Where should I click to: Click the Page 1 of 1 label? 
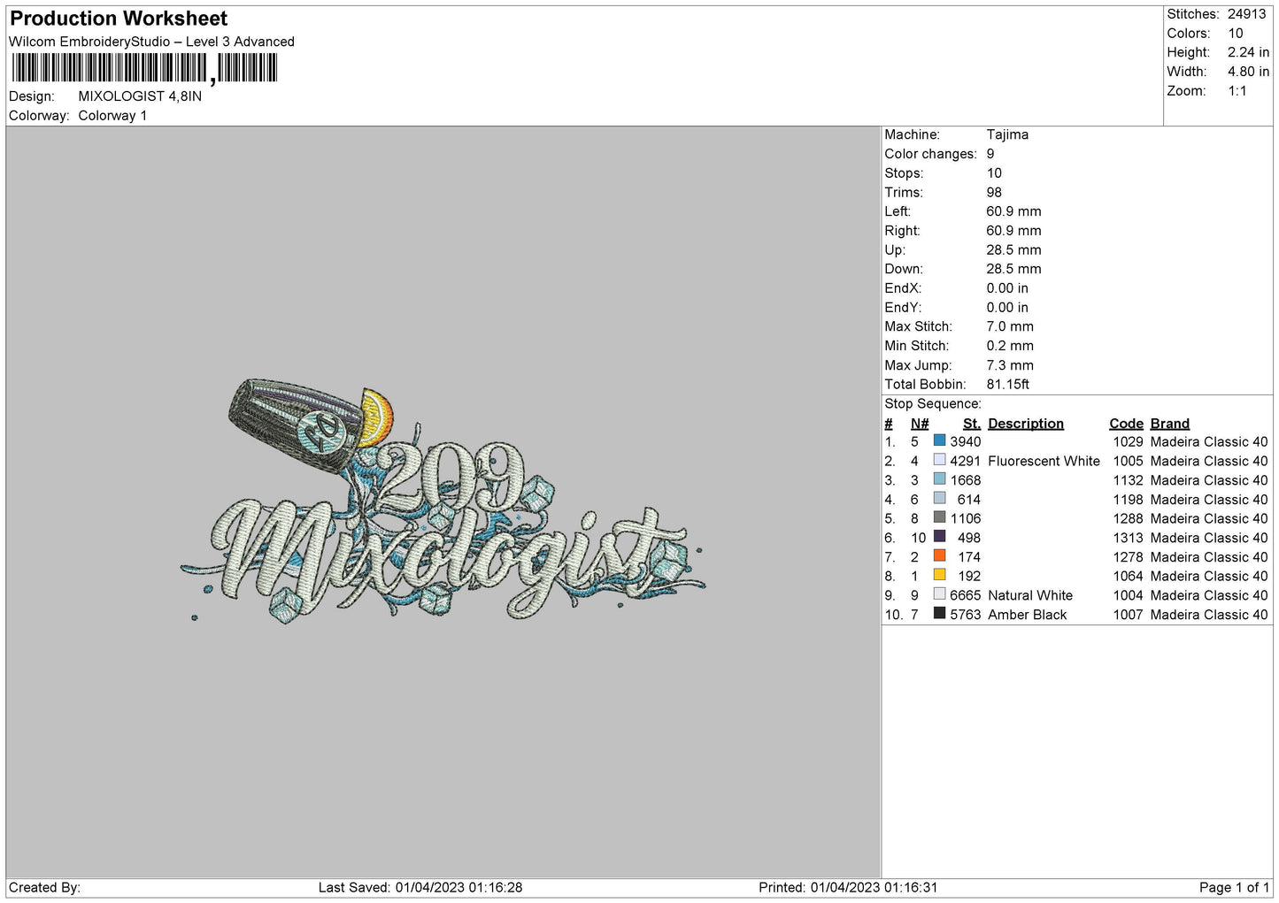(1234, 887)
